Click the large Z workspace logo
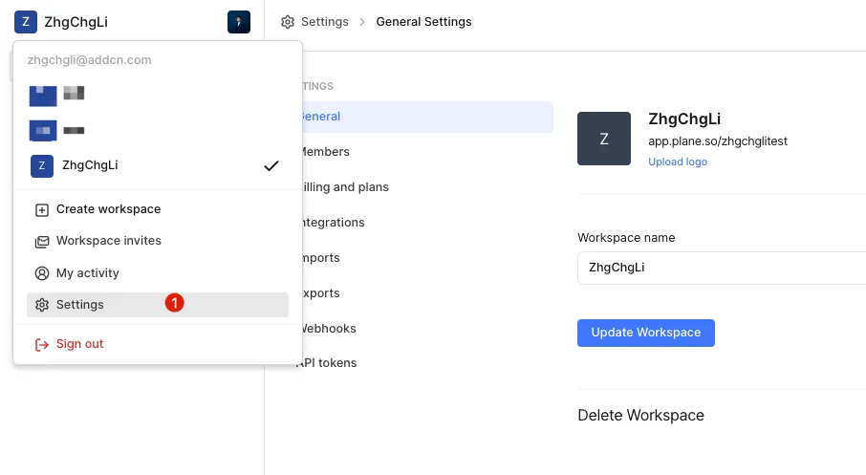This screenshot has height=475, width=866. (x=604, y=139)
